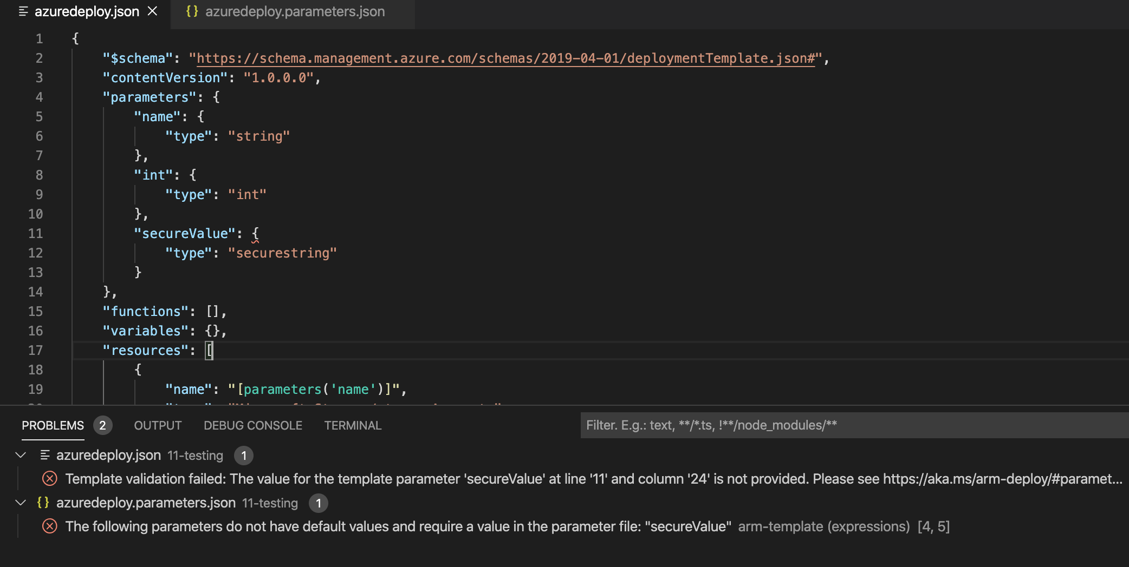Click the count badge on the azuredeploy.parameters.json group
This screenshot has width=1129, height=567.
319,503
